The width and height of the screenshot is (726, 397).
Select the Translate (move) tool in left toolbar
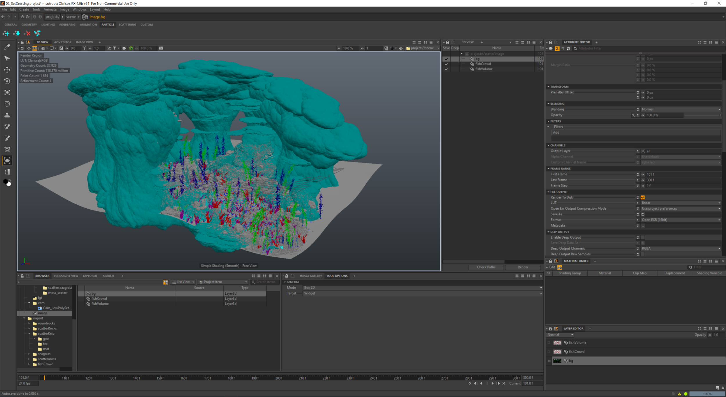[7, 70]
